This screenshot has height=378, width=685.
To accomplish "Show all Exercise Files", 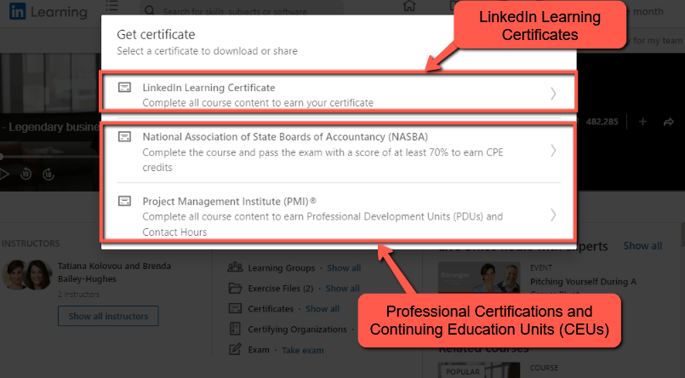I will pyautogui.click(x=342, y=289).
